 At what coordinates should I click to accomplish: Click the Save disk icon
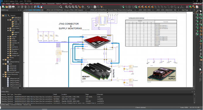pos(10,7)
